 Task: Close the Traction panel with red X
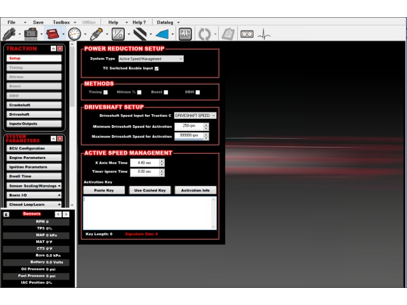60,48
